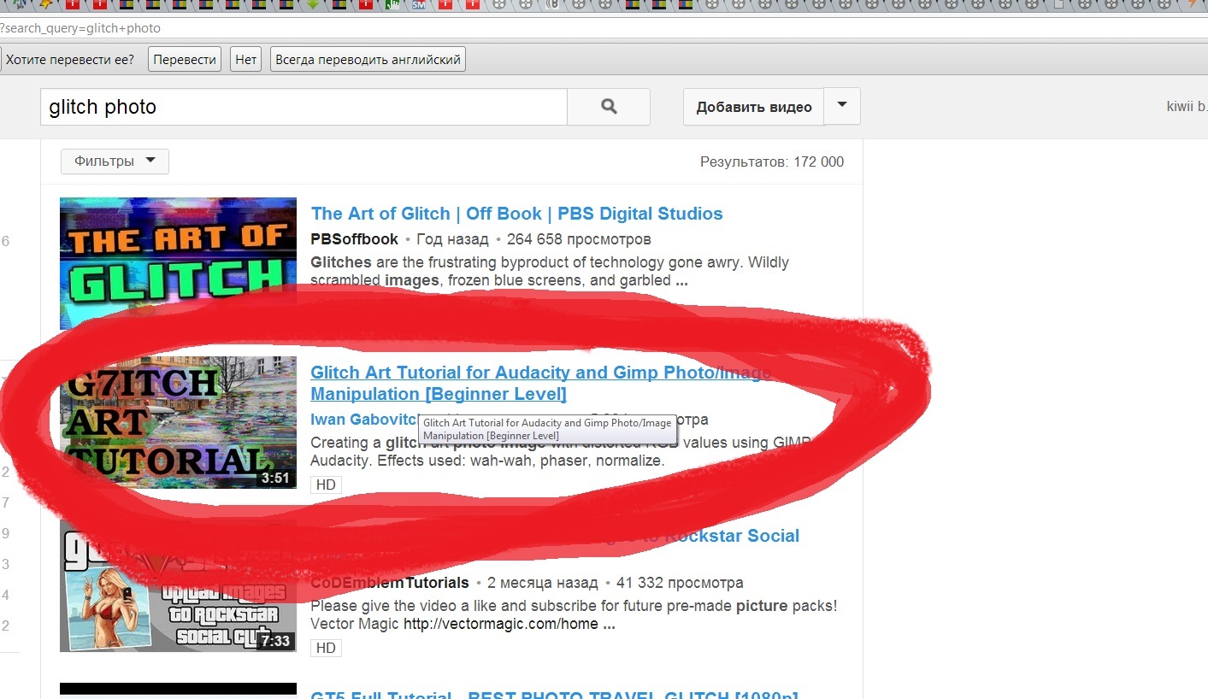Image resolution: width=1208 pixels, height=699 pixels.
Task: Click the HD badge under Glitch Art Tutorial
Action: click(326, 485)
